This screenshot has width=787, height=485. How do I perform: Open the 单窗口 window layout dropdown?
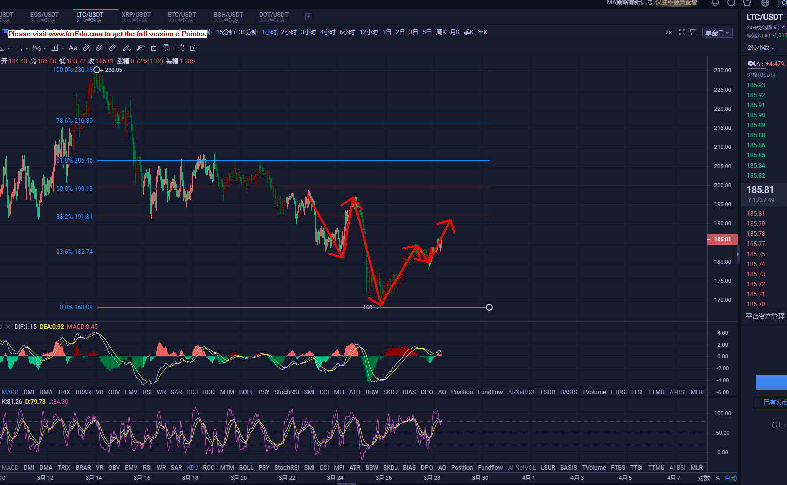click(717, 33)
